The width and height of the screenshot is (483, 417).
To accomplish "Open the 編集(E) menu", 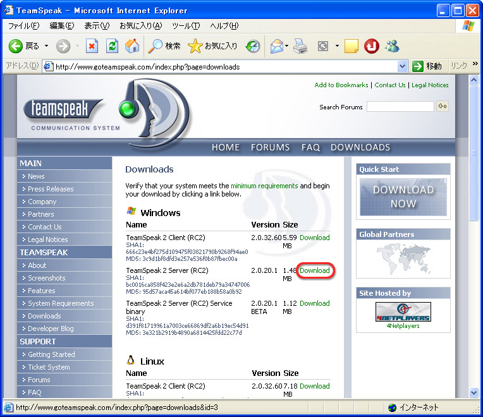I will [62, 26].
